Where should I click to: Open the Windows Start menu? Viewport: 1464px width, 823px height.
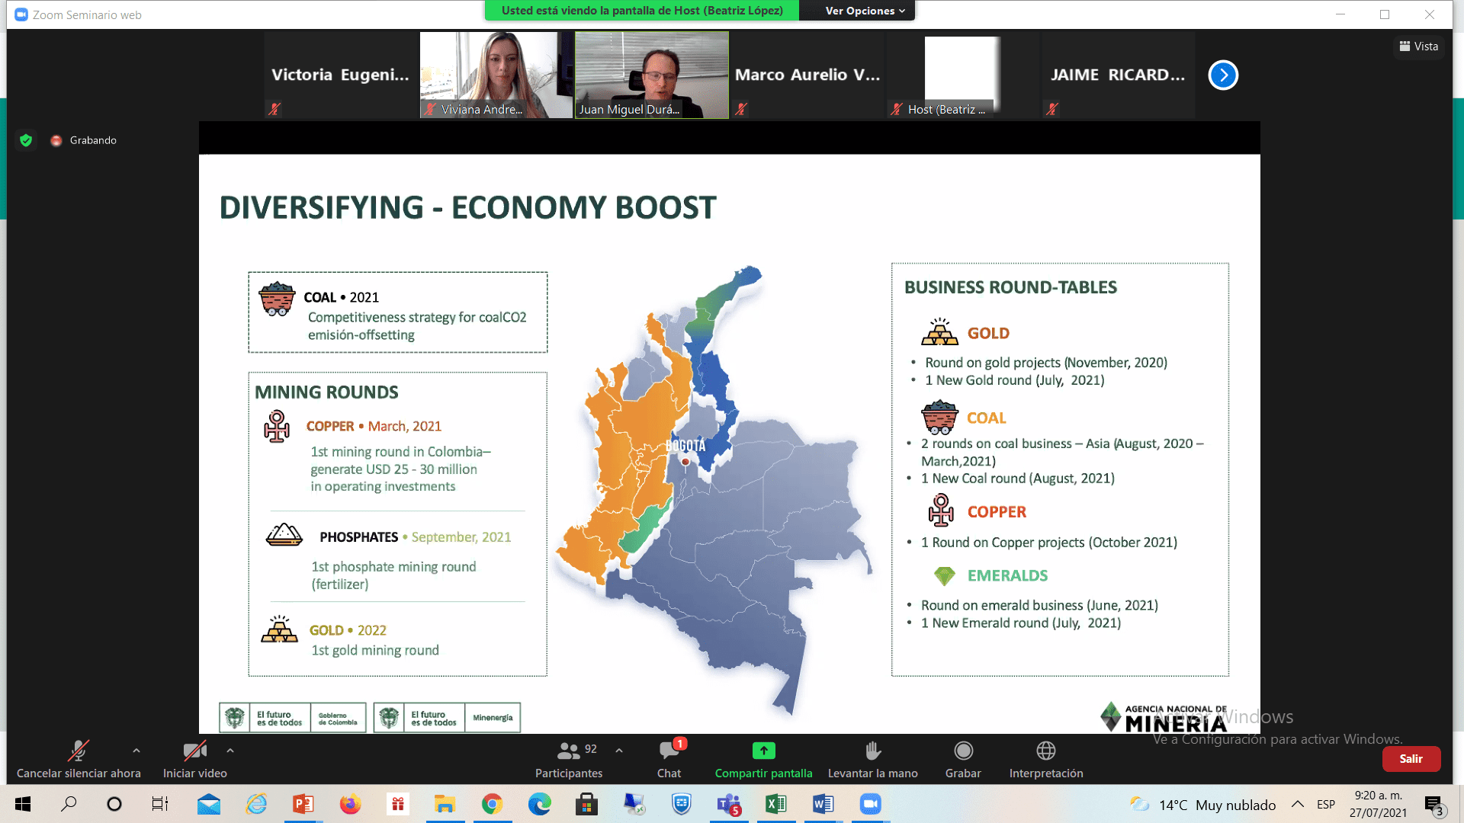click(x=23, y=804)
